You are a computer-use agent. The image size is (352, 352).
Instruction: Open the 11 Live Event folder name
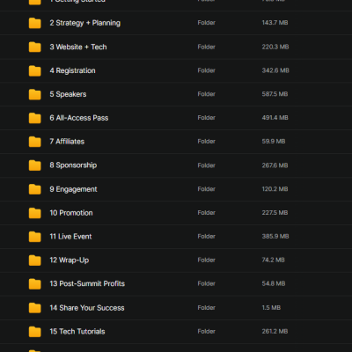[70, 237]
